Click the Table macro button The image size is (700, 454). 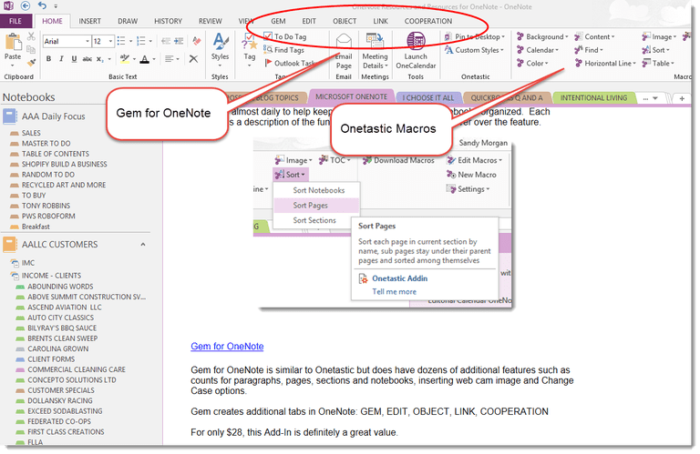coord(658,64)
